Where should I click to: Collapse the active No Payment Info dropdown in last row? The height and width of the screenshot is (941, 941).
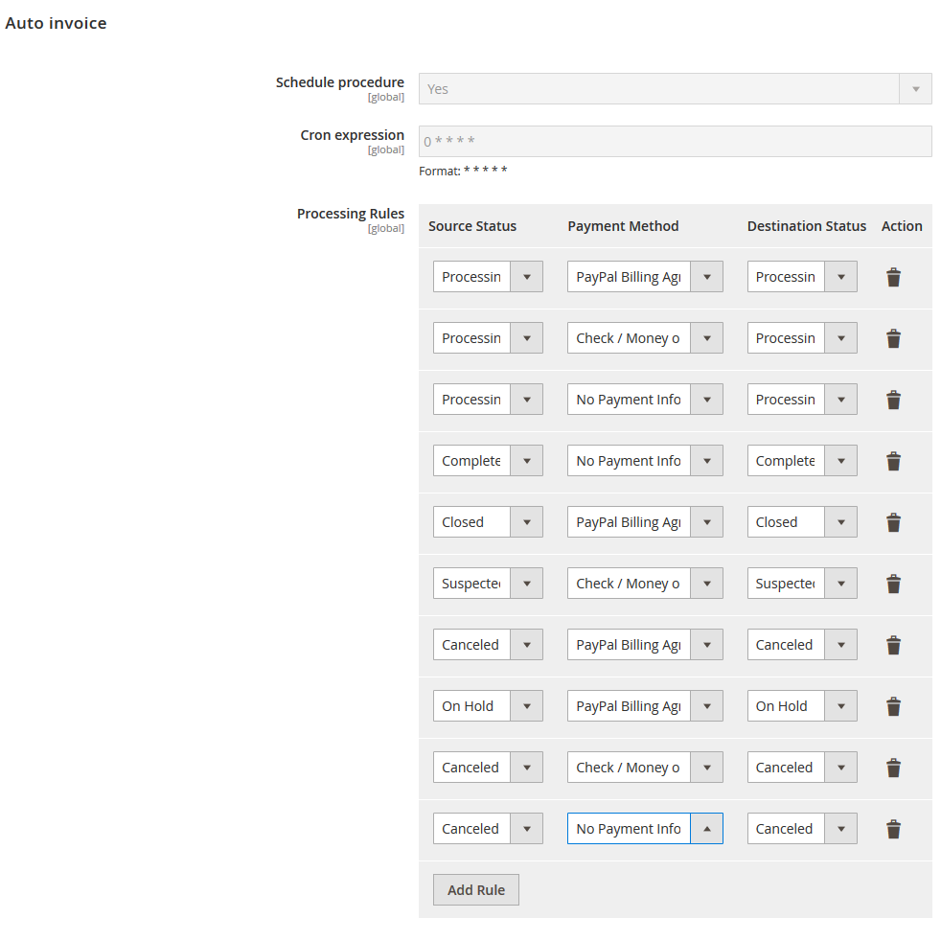coord(706,829)
